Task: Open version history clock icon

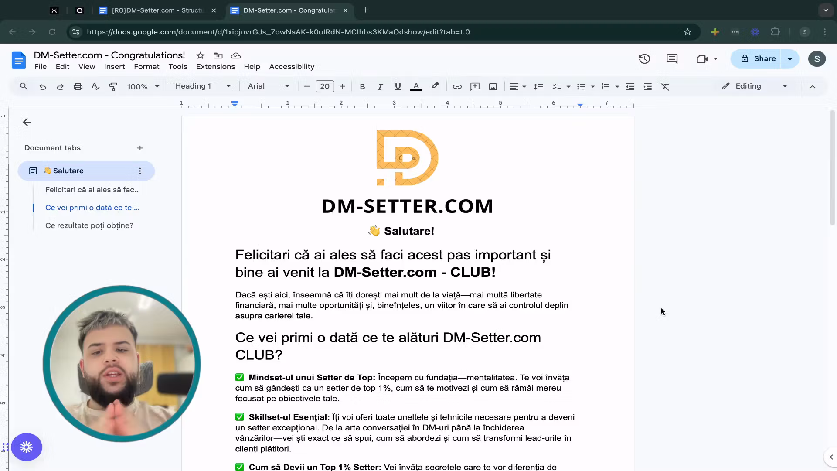Action: tap(644, 58)
